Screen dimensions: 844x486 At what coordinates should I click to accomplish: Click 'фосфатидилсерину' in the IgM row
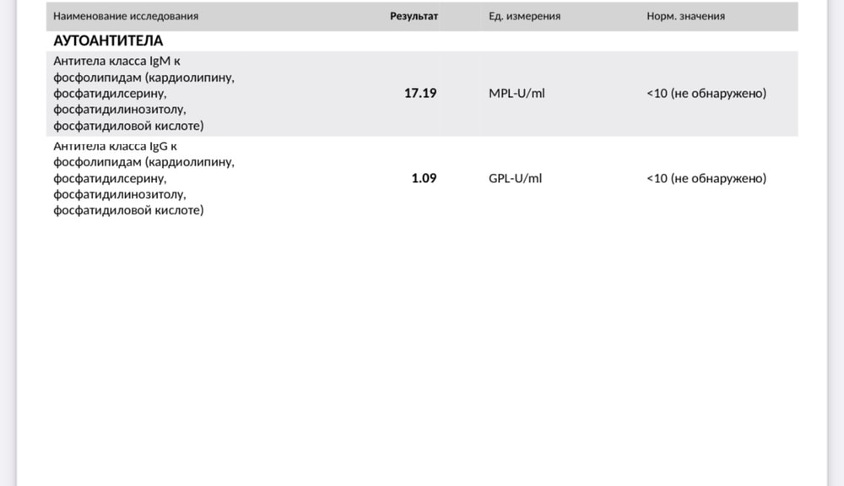[110, 93]
